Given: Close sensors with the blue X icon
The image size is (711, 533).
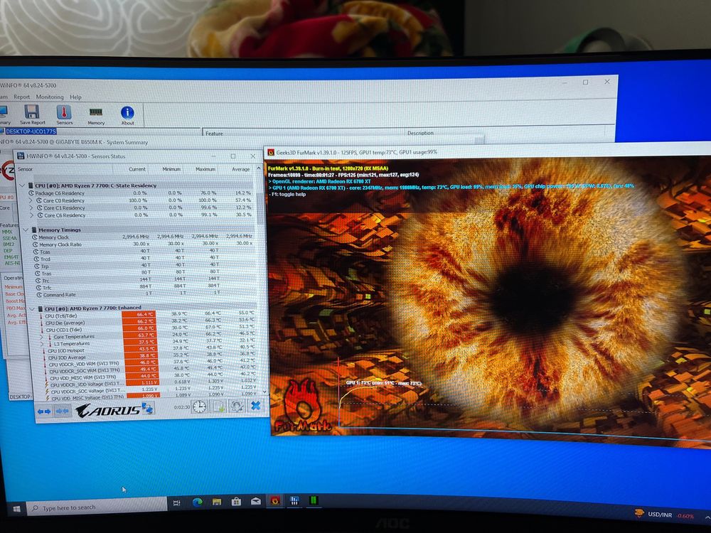Looking at the screenshot, I should pos(256,405).
